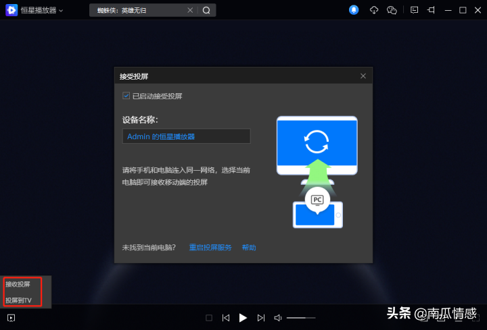Screen dimensions: 487x330
Task: Click the volume slider bar
Action: [x=301, y=318]
